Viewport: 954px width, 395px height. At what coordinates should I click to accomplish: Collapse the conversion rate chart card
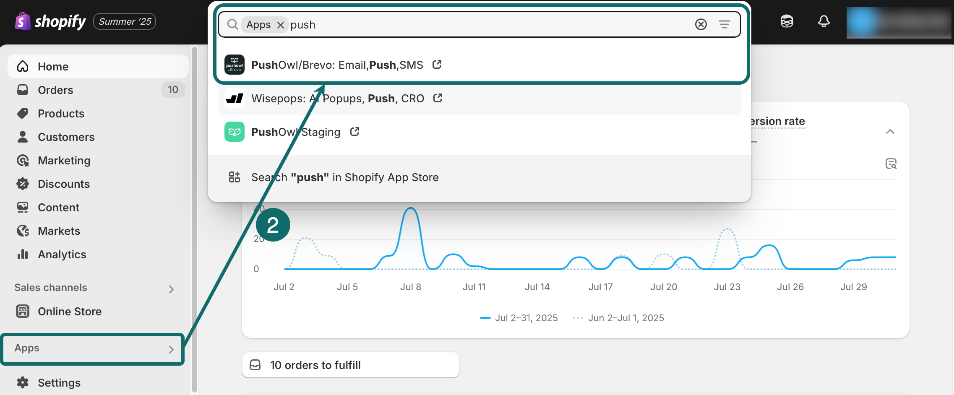pos(890,132)
